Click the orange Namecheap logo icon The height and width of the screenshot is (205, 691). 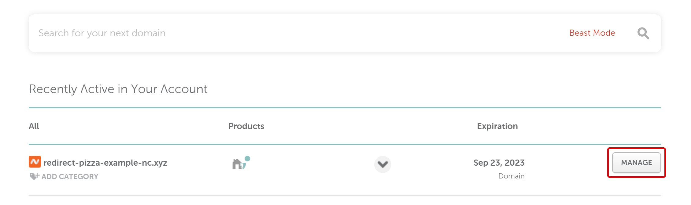[35, 162]
